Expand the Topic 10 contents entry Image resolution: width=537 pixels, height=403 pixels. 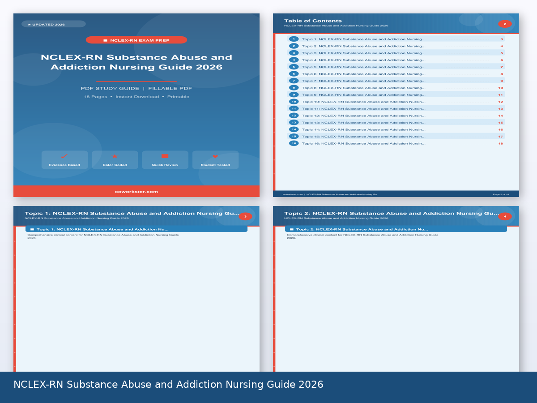[x=394, y=102]
